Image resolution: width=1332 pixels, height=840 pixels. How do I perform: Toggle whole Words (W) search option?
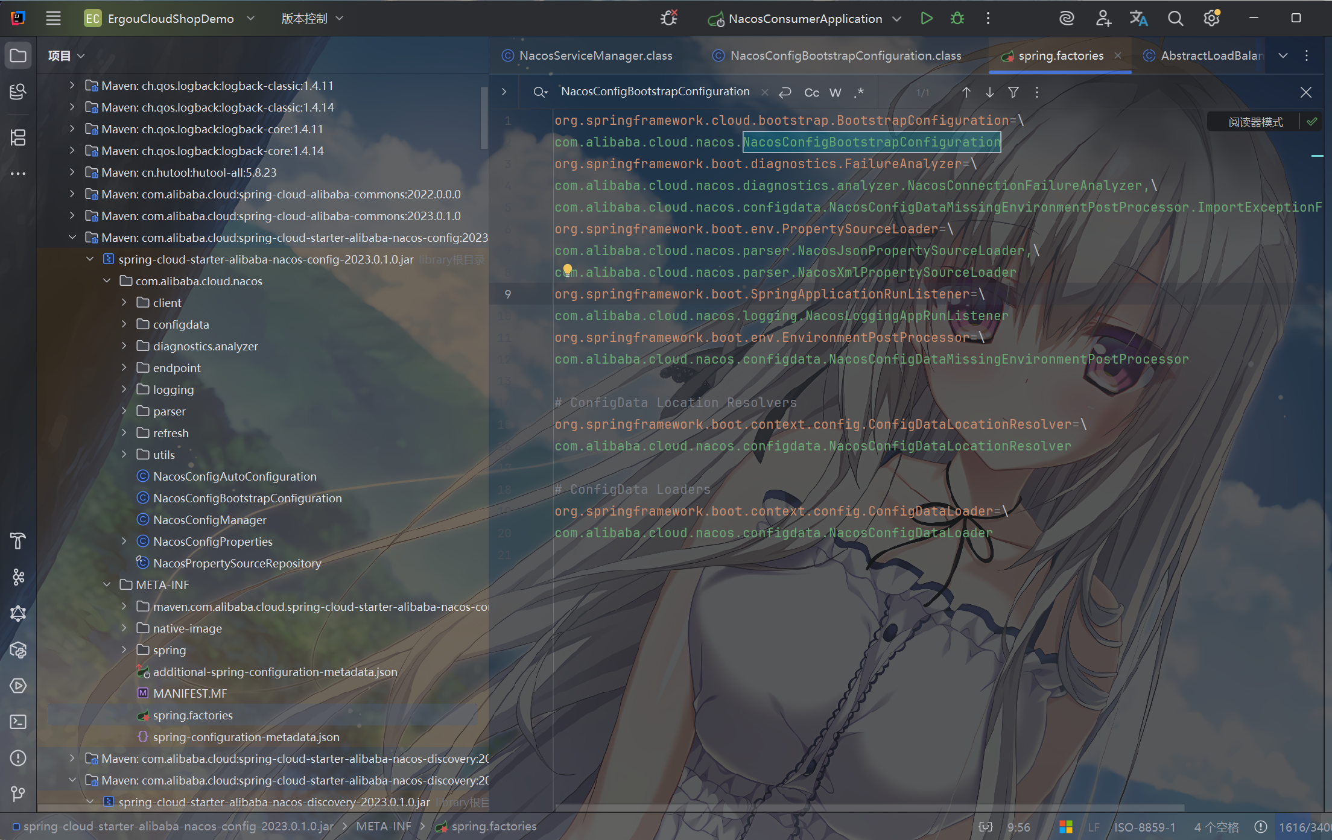(x=836, y=92)
